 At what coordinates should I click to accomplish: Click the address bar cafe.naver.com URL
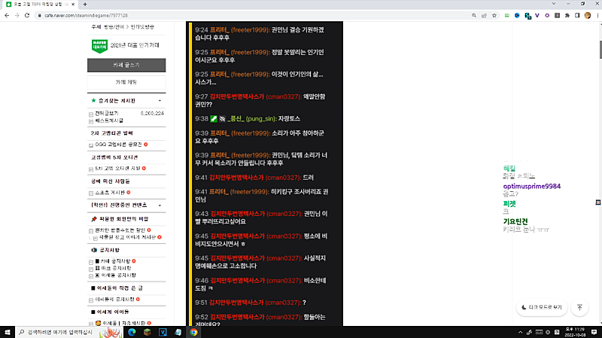click(86, 15)
